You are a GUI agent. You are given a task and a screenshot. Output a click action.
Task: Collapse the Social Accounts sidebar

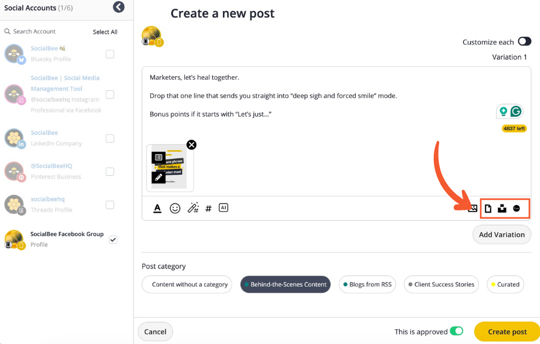[119, 8]
